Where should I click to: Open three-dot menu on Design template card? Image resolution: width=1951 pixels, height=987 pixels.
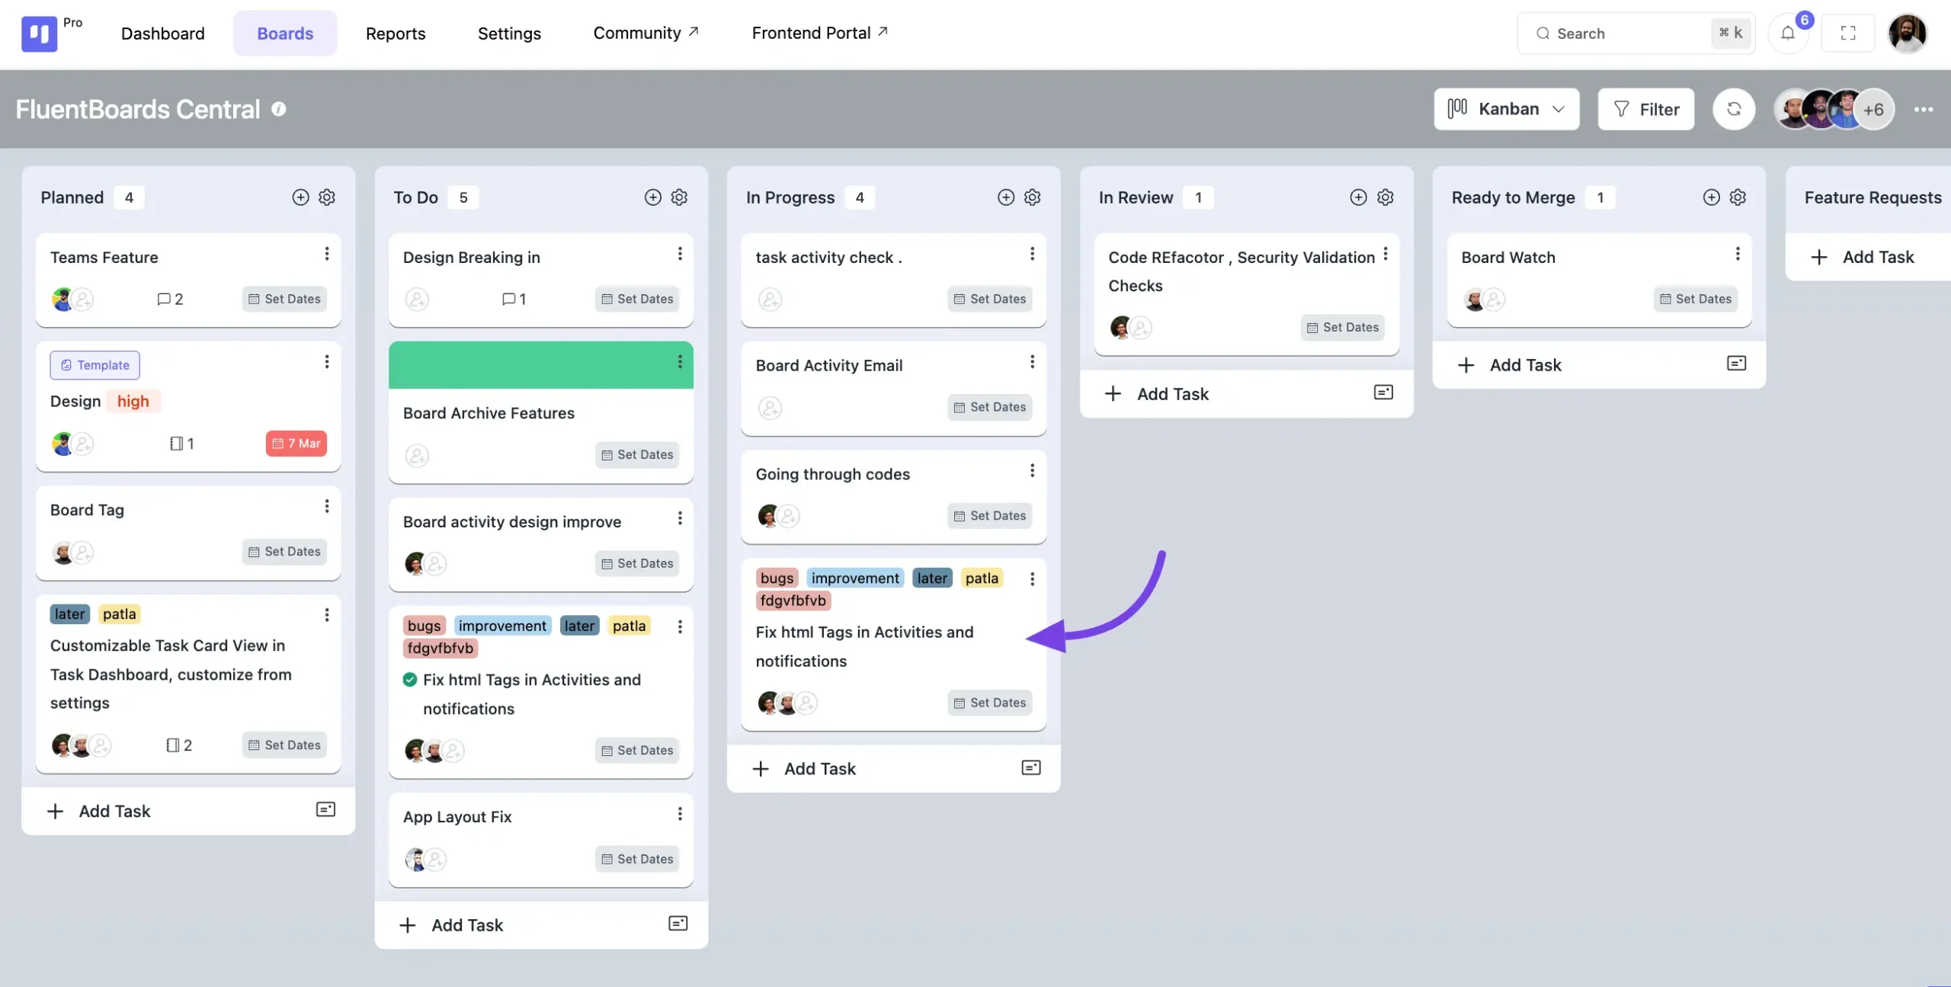tap(327, 362)
